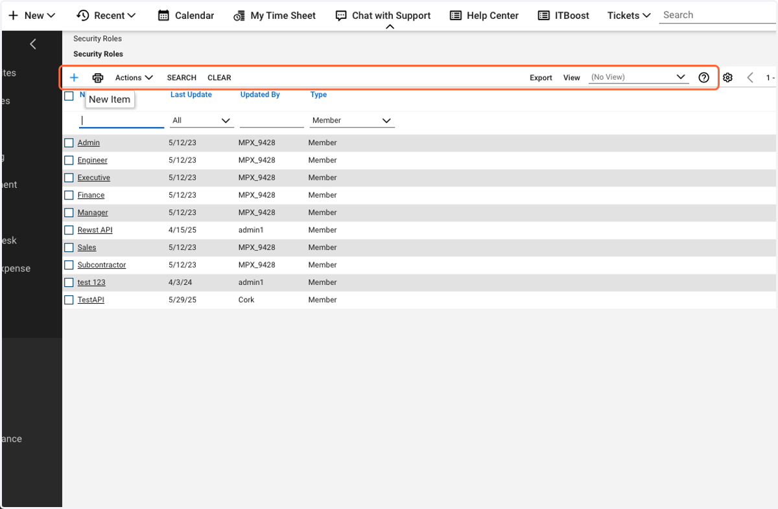
Task: Open the help question mark icon
Action: click(x=704, y=78)
